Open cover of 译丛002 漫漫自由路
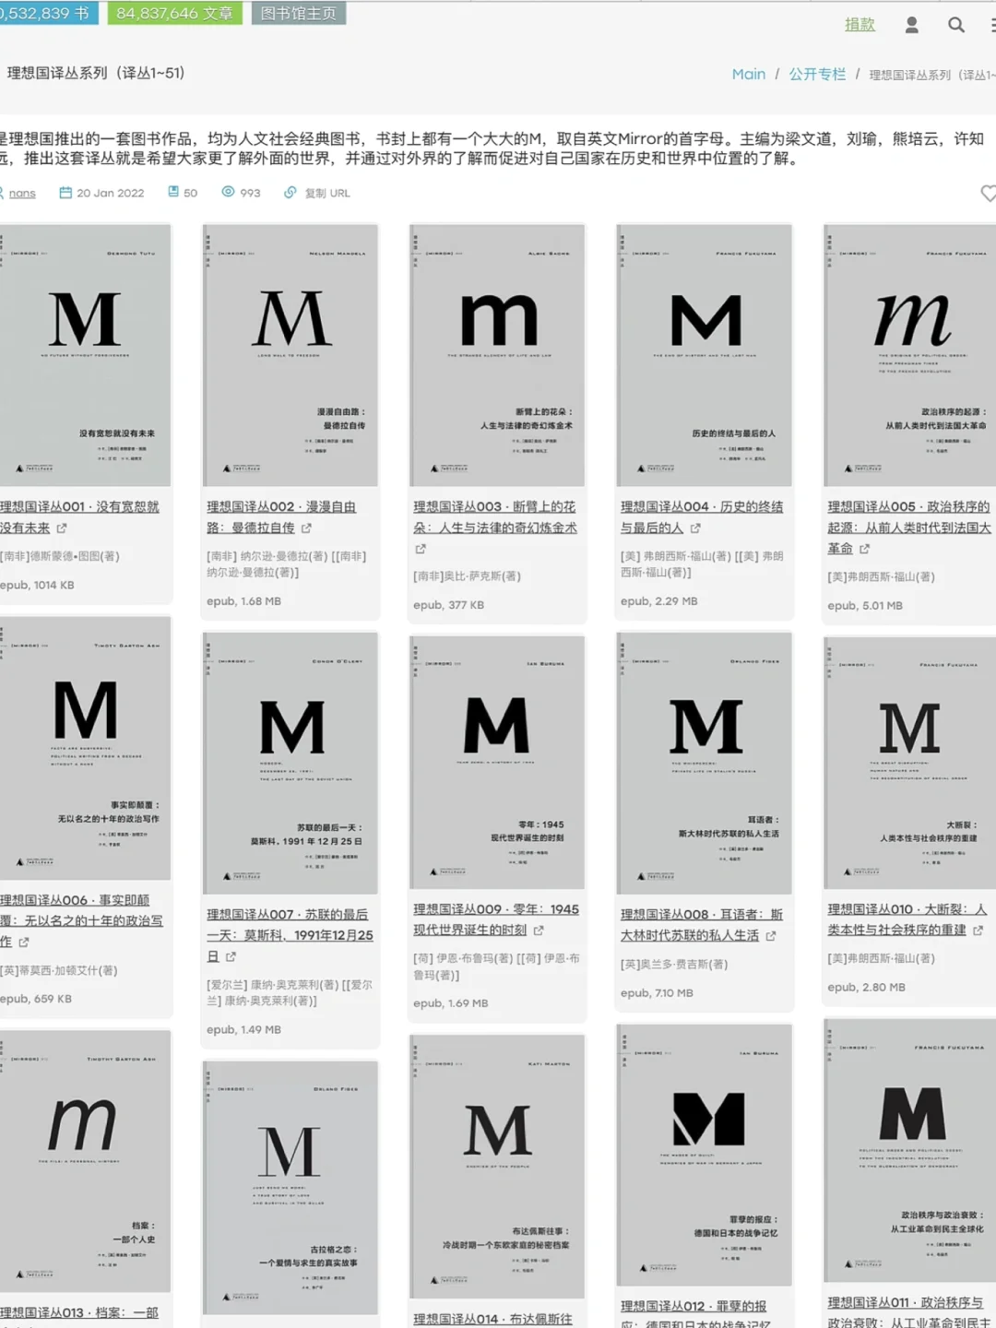The width and height of the screenshot is (996, 1328). 290,355
